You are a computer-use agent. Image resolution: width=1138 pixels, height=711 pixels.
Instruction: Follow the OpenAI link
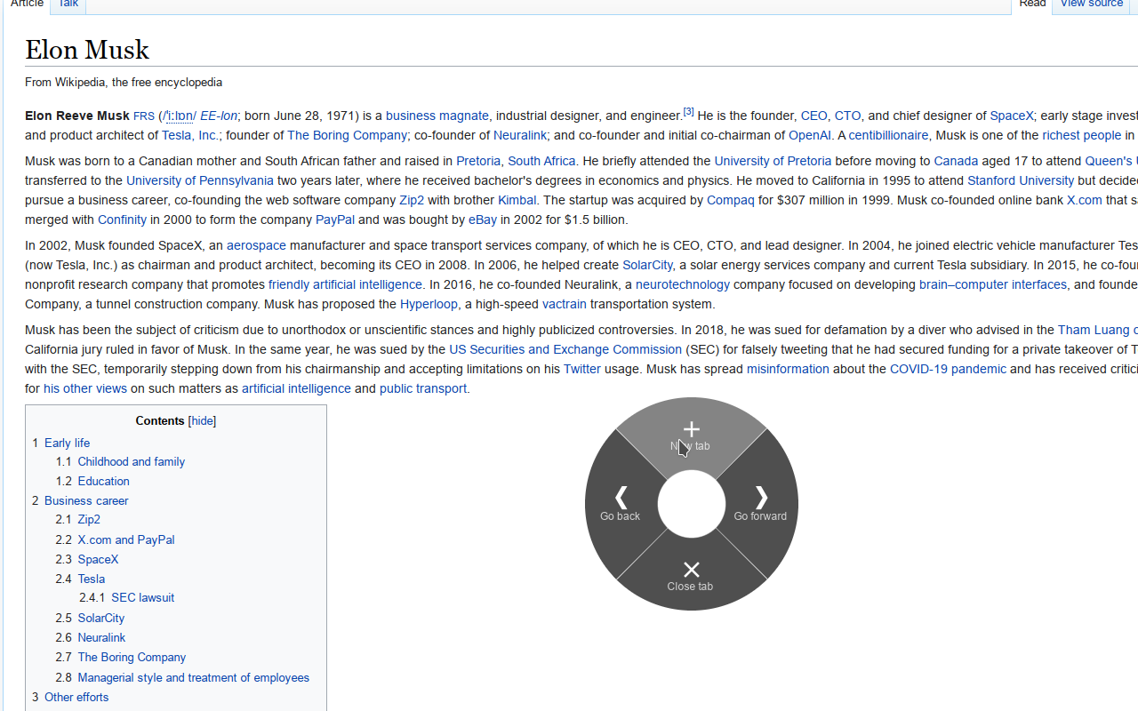(809, 135)
